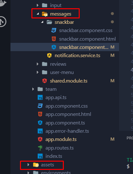Open app.component.html file
133x174 pixels.
pyautogui.click(x=68, y=114)
